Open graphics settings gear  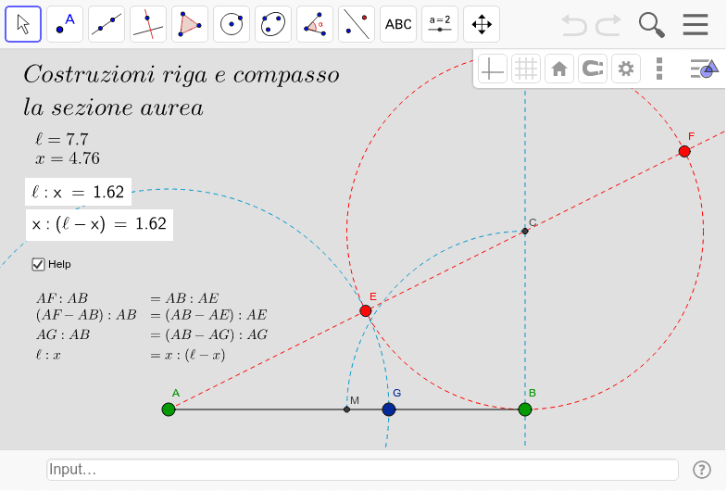tap(626, 69)
